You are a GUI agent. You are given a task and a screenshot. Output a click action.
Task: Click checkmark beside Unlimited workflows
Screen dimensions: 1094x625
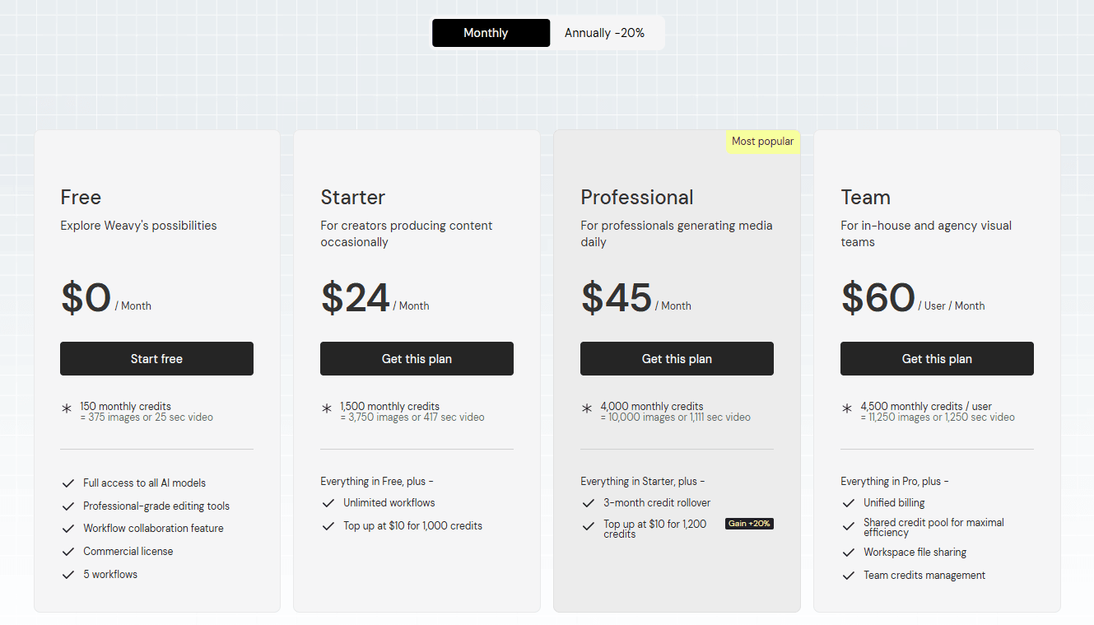pyautogui.click(x=328, y=503)
